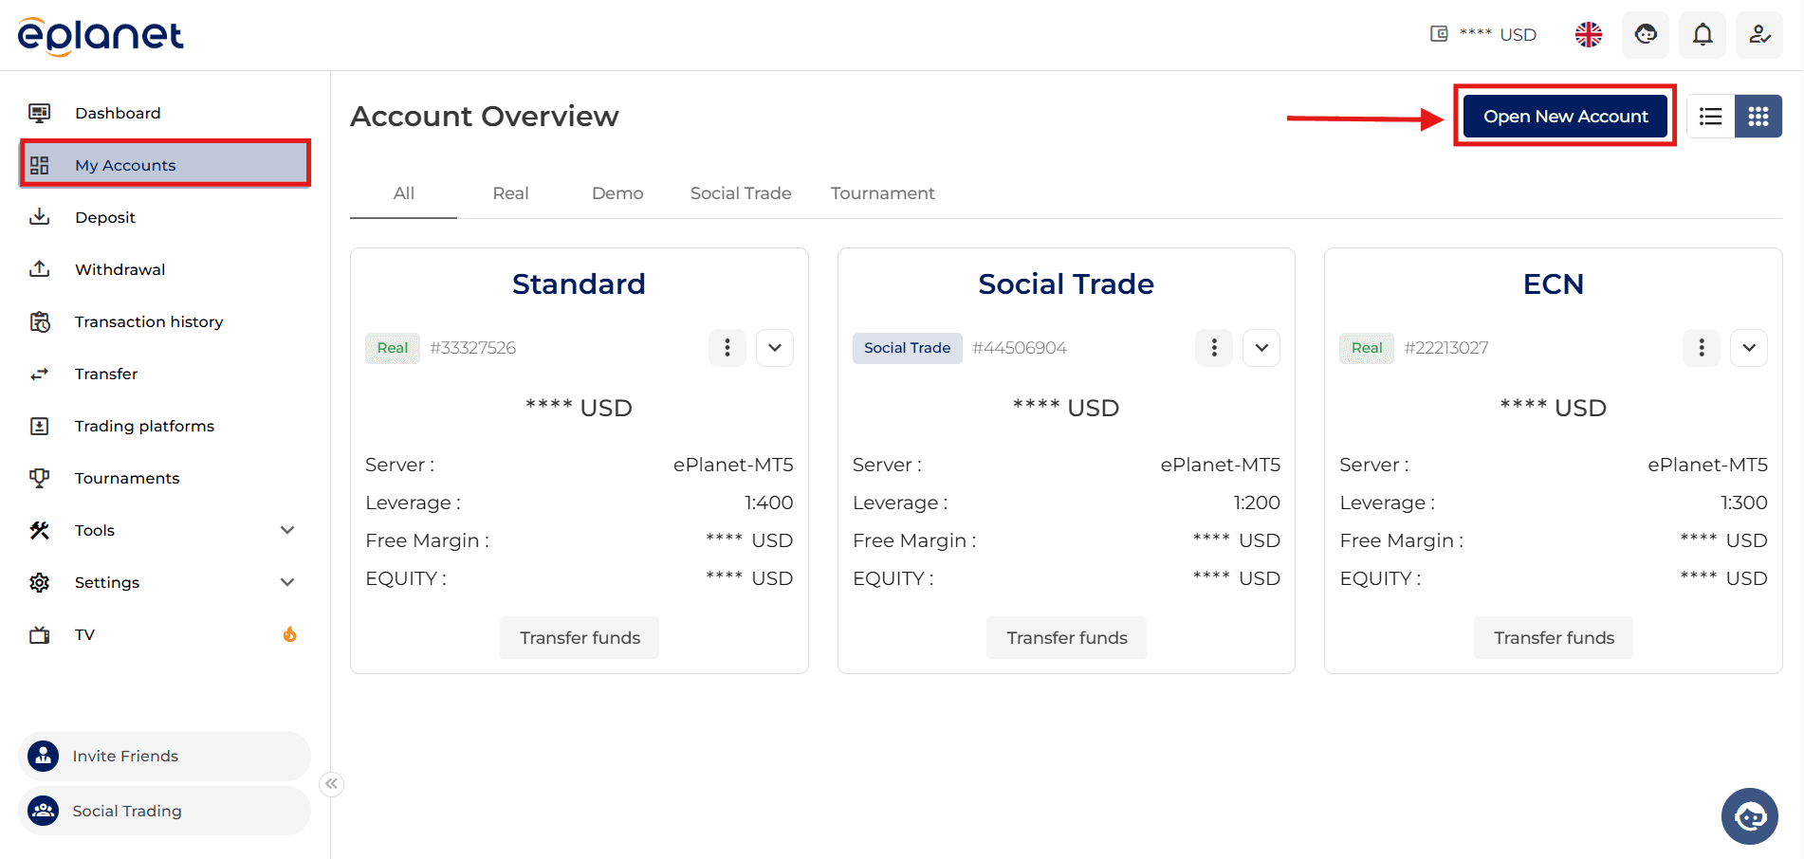Select the Tournaments trophy icon

[x=39, y=477]
